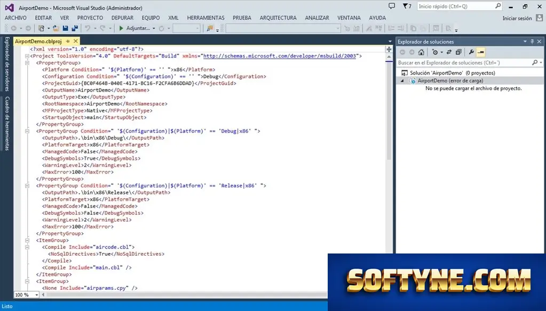Click the feedback speech bubble icon

click(392, 6)
